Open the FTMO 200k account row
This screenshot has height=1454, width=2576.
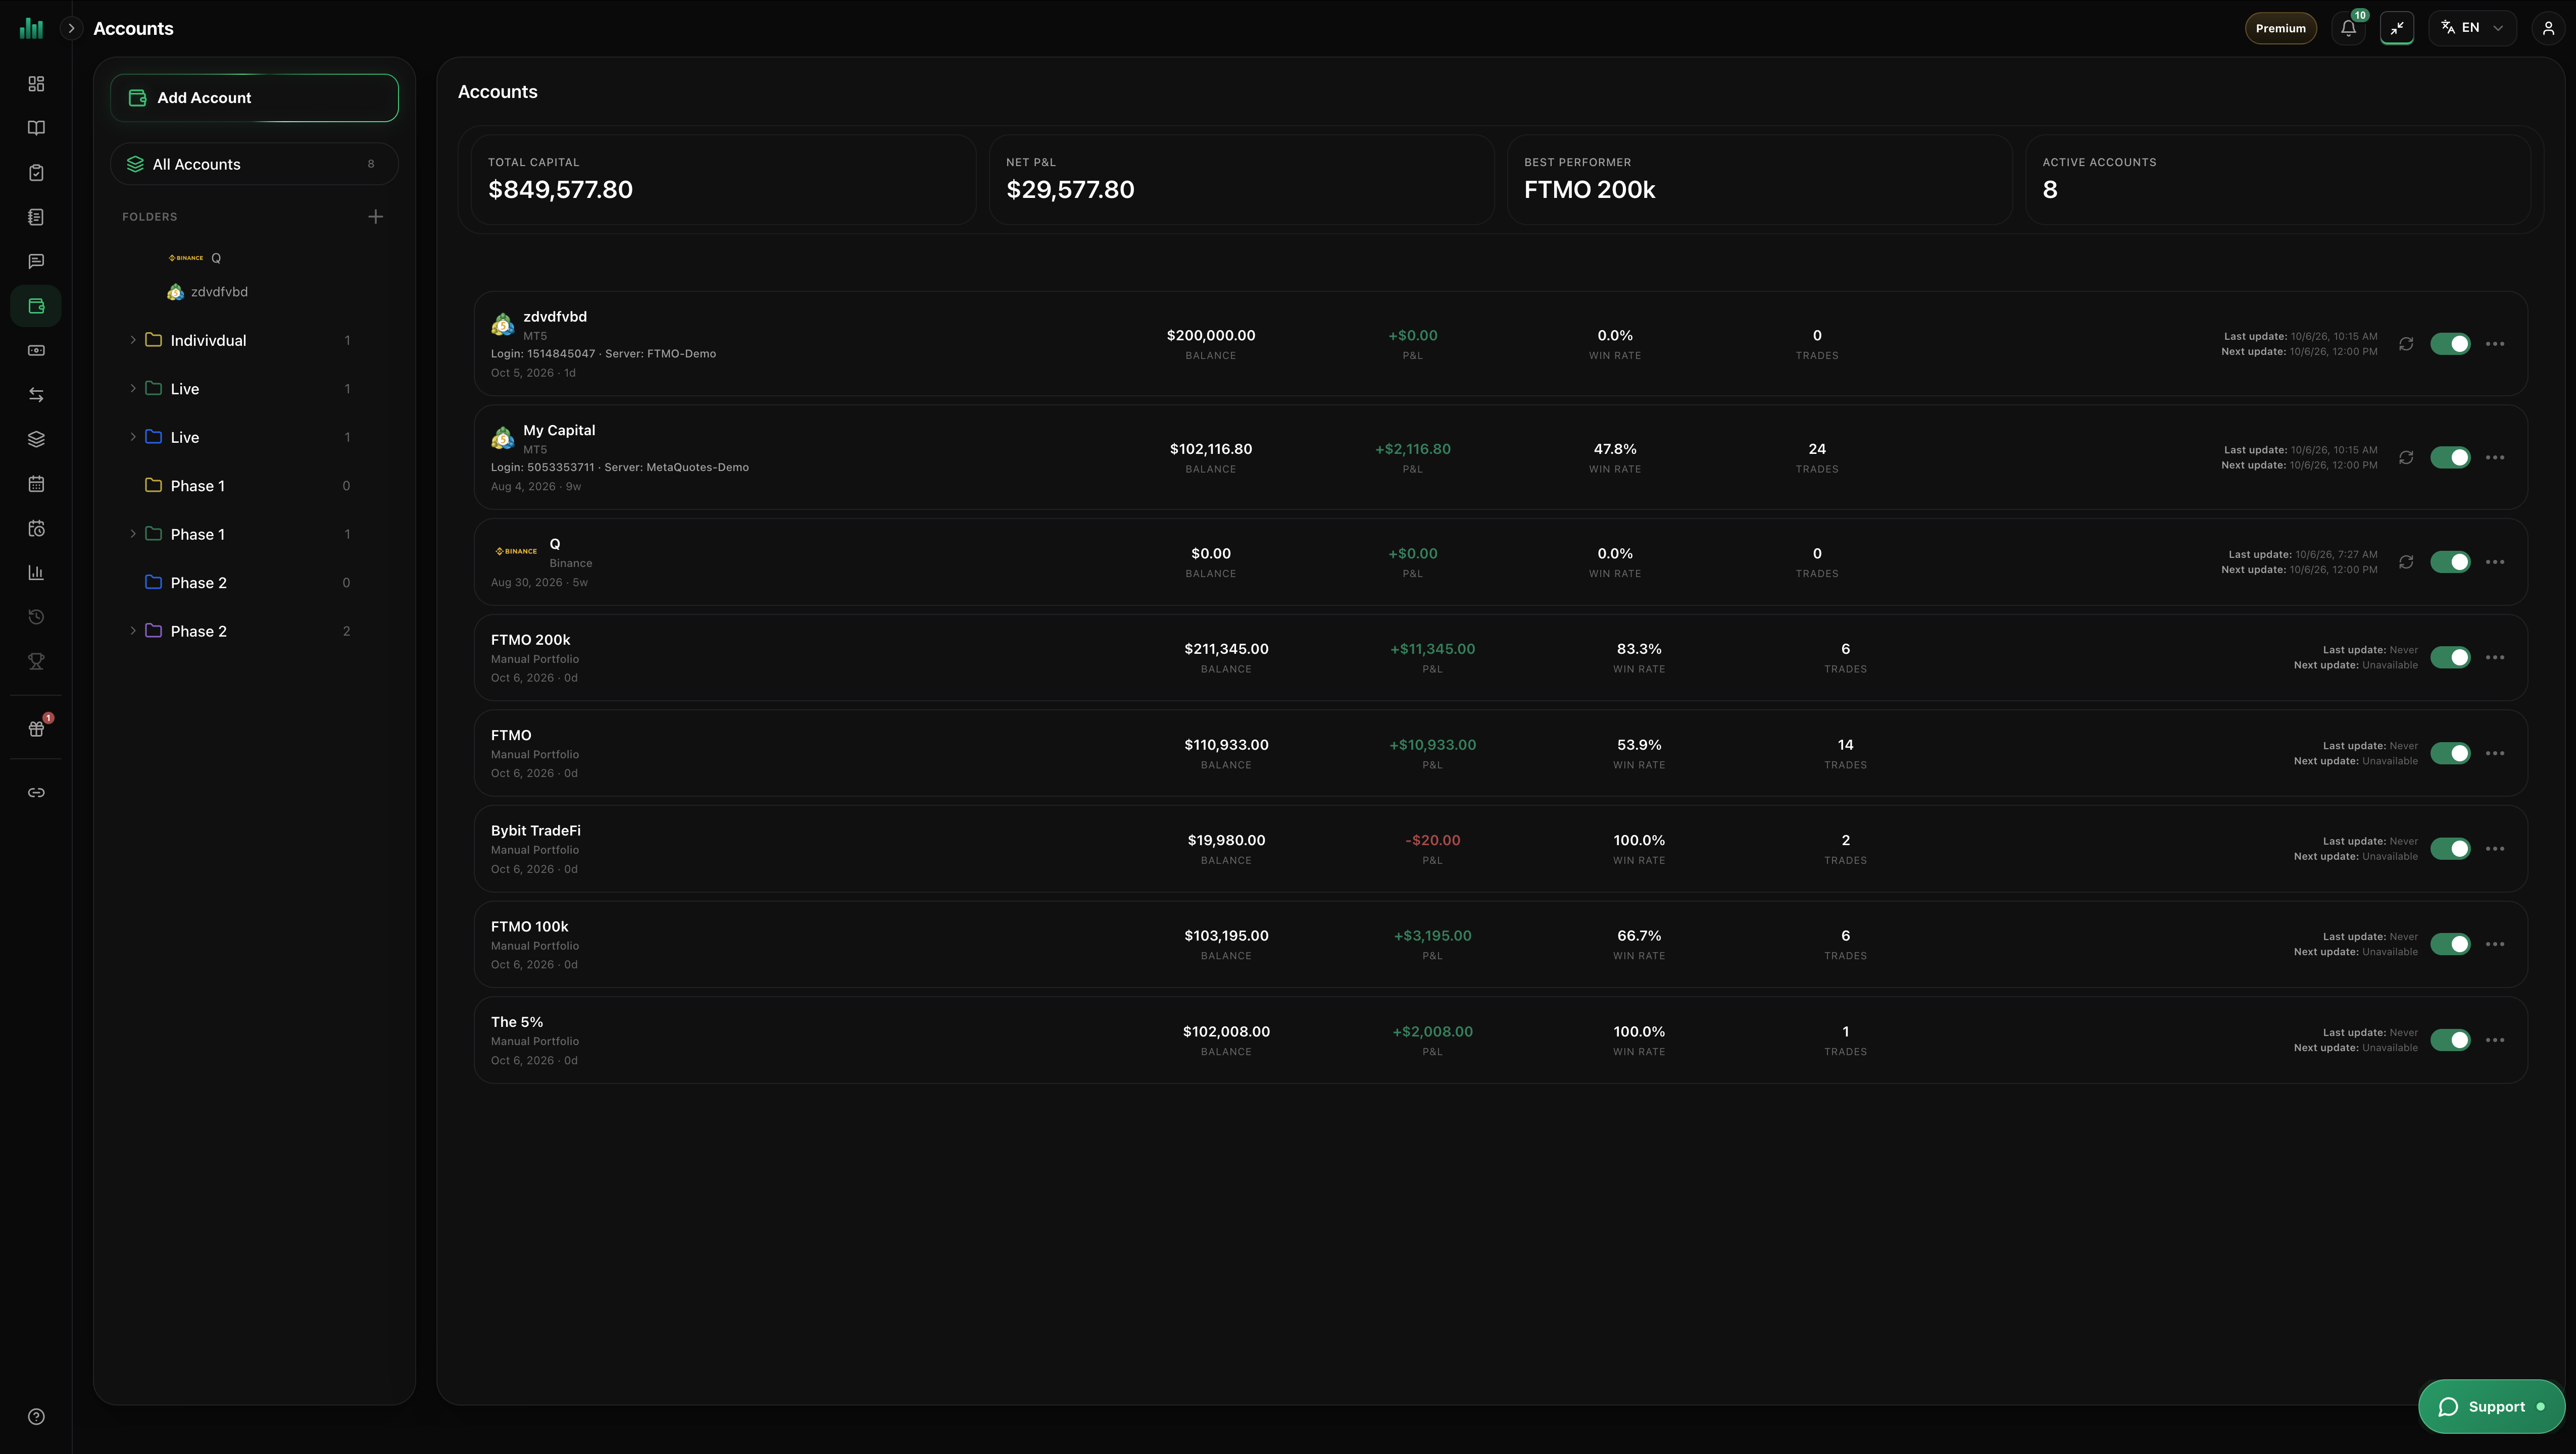[1500, 657]
